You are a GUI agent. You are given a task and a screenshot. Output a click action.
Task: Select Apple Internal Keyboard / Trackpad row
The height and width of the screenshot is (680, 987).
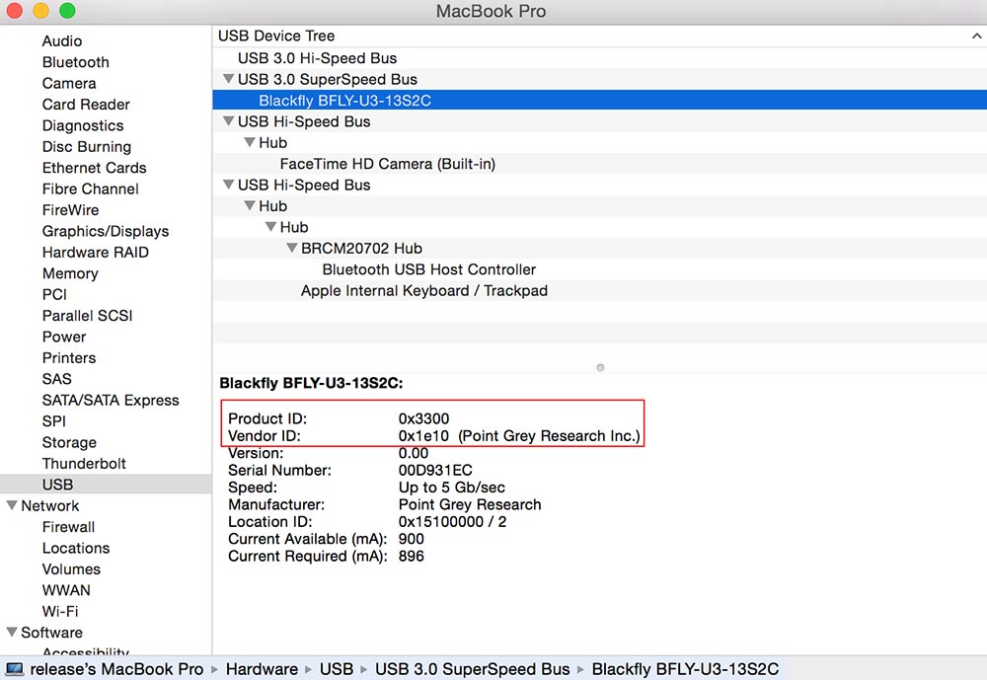pyautogui.click(x=600, y=291)
